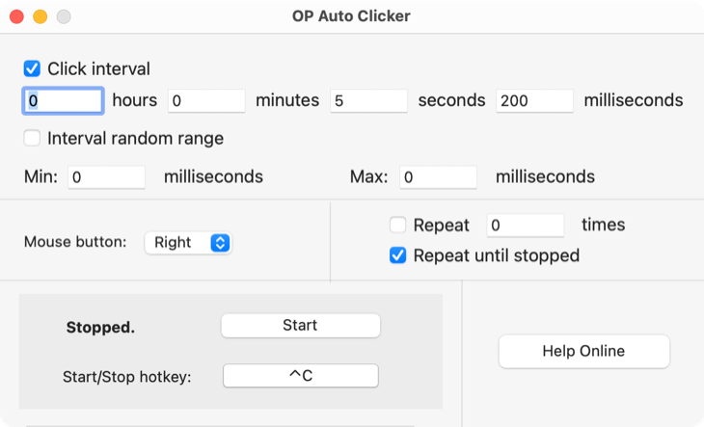Click the Max milliseconds field
704x427 pixels.
click(x=438, y=177)
